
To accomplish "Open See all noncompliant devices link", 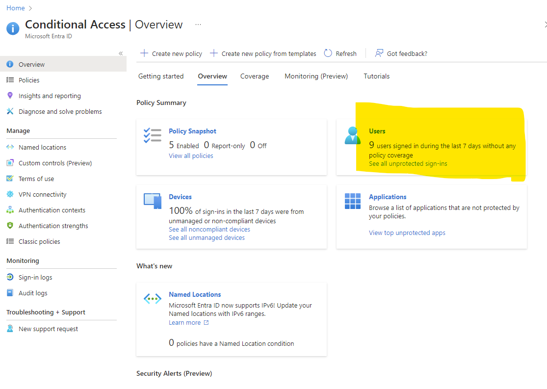I will point(209,229).
